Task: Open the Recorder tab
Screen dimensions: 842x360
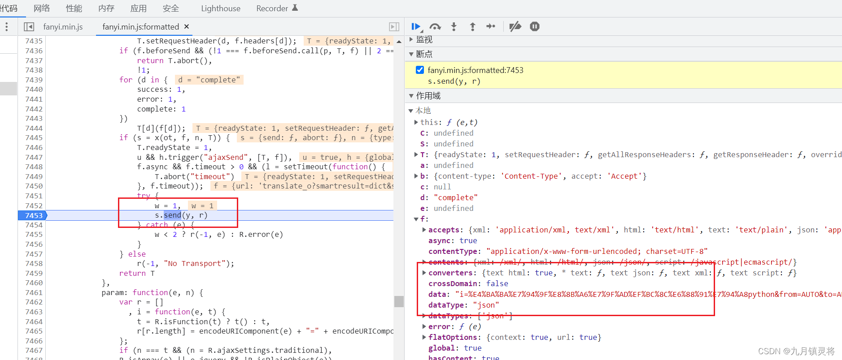Action: (272, 8)
